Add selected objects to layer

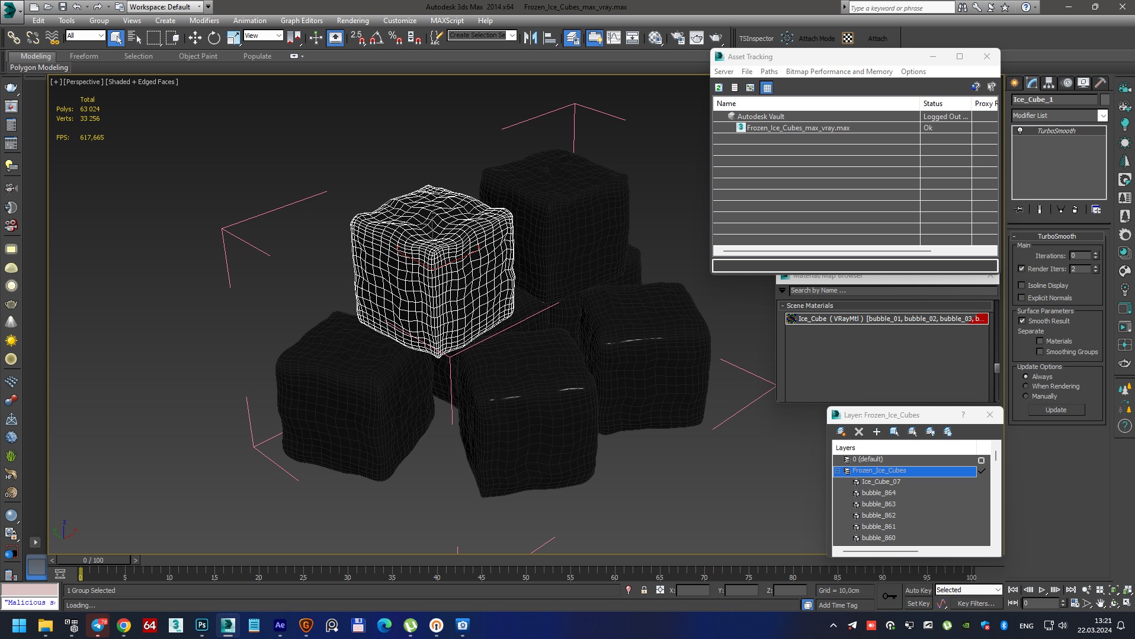tap(877, 432)
